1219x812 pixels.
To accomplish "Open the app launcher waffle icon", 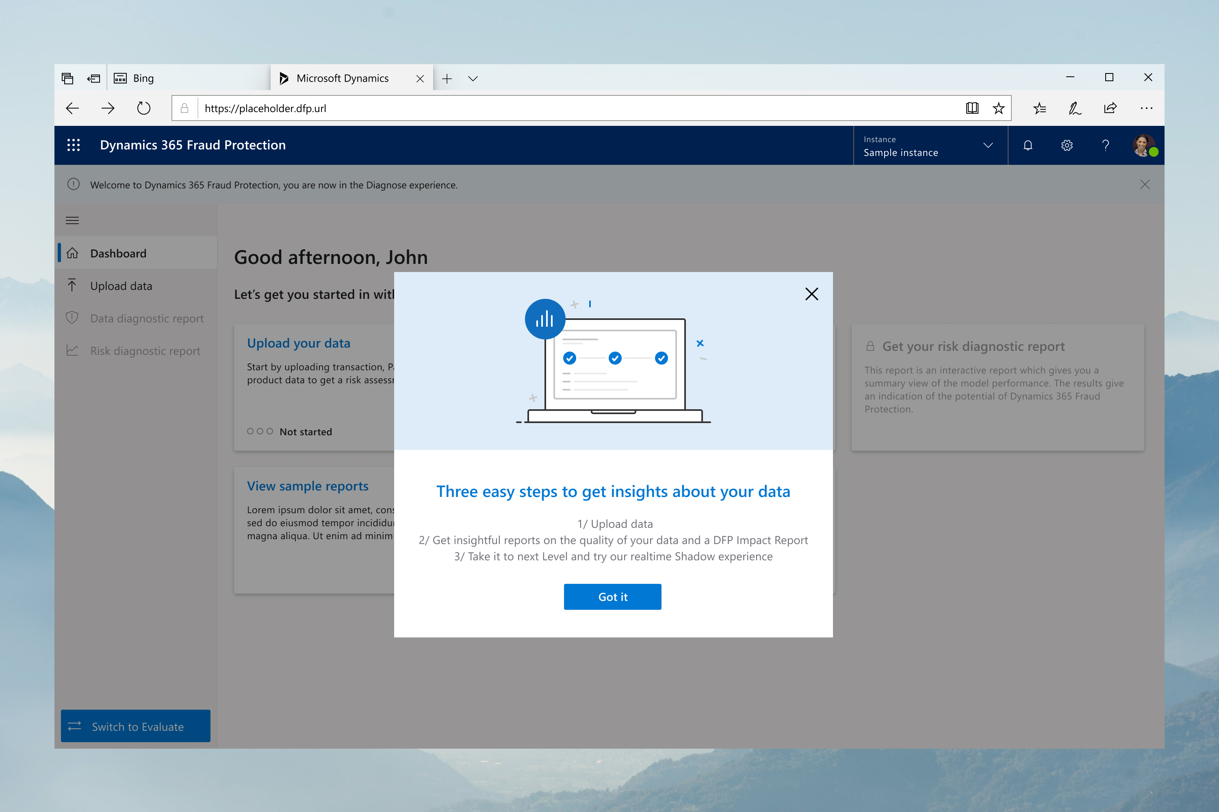I will click(x=74, y=145).
